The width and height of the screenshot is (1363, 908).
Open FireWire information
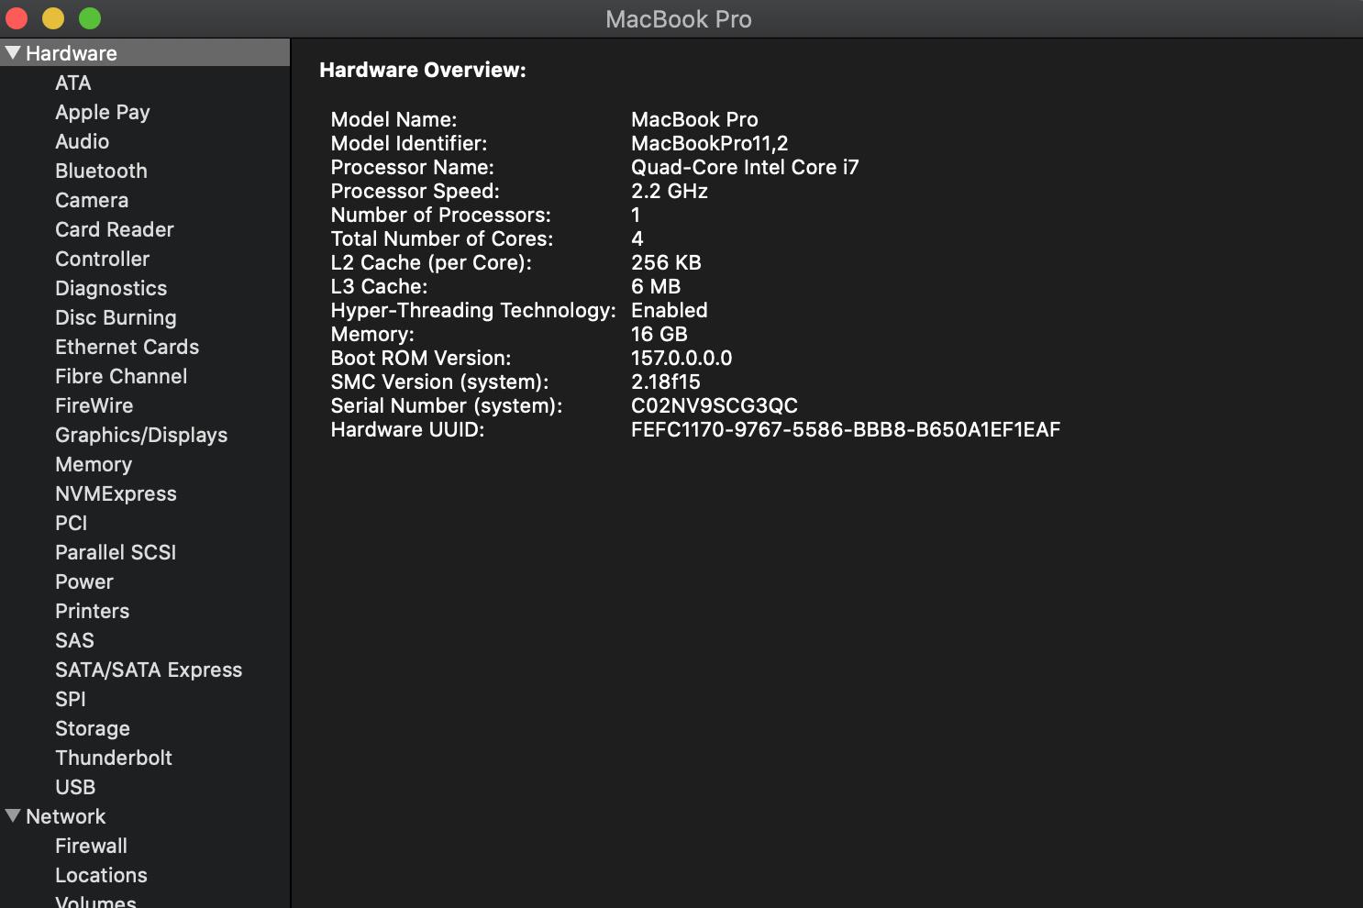[94, 405]
